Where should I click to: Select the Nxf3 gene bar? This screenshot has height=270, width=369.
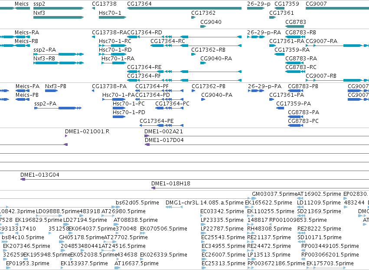59,17
